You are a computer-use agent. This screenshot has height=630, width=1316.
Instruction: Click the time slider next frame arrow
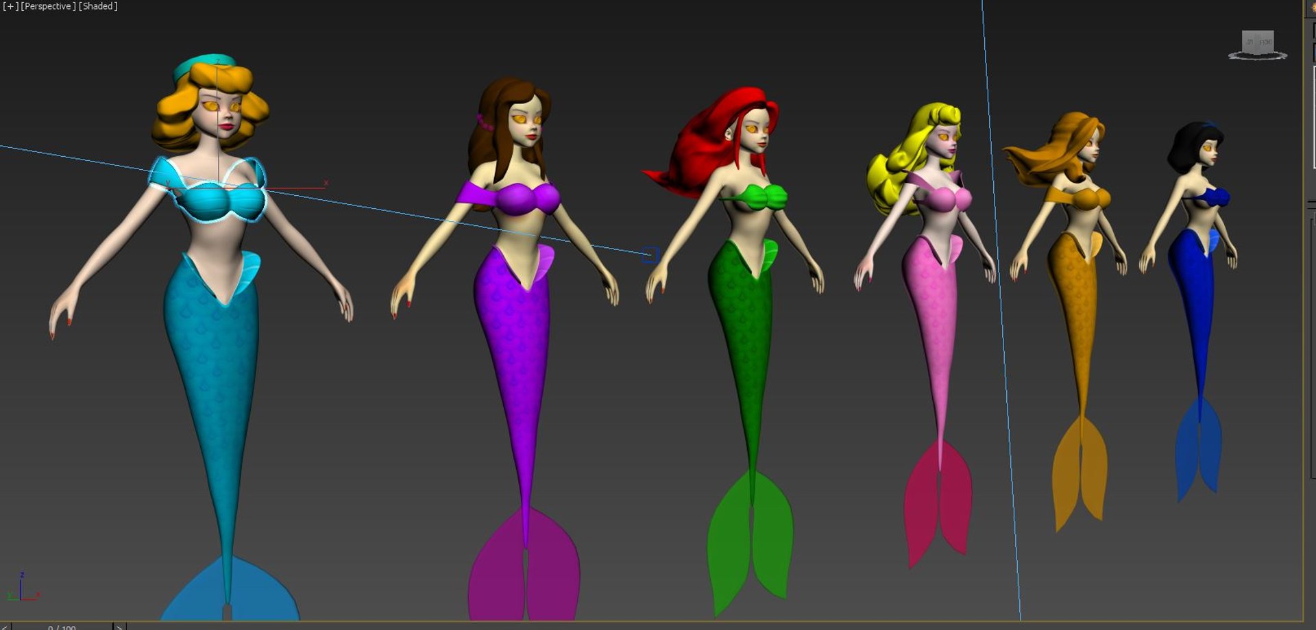(119, 627)
